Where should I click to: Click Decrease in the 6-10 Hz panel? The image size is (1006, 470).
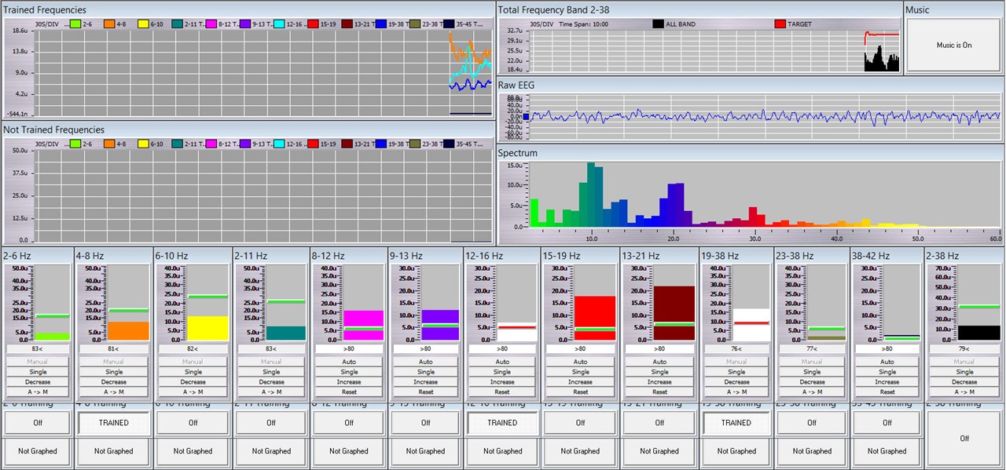pyautogui.click(x=193, y=382)
